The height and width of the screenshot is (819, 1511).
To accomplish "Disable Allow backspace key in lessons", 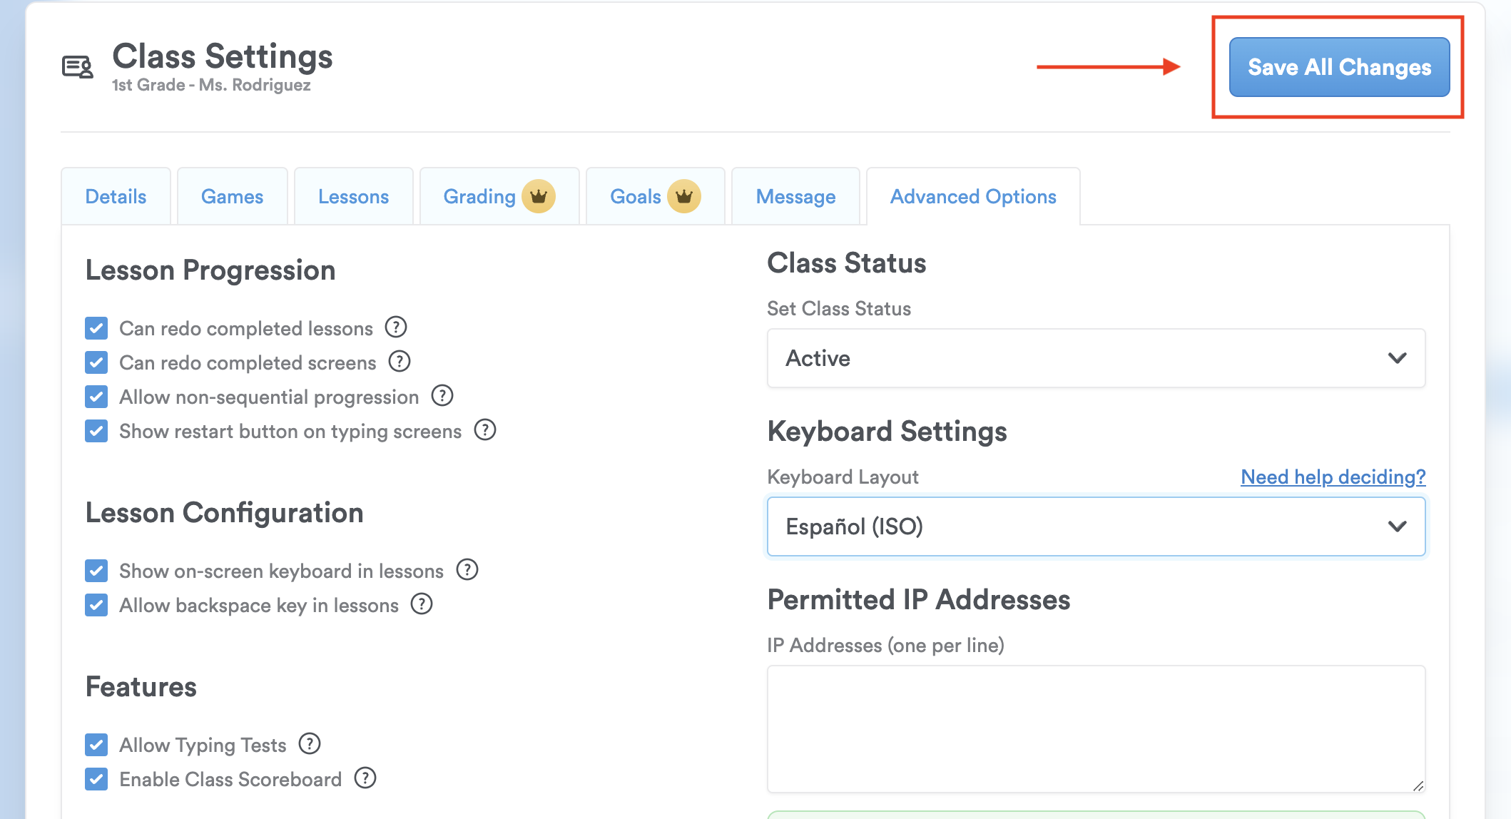I will [x=96, y=605].
